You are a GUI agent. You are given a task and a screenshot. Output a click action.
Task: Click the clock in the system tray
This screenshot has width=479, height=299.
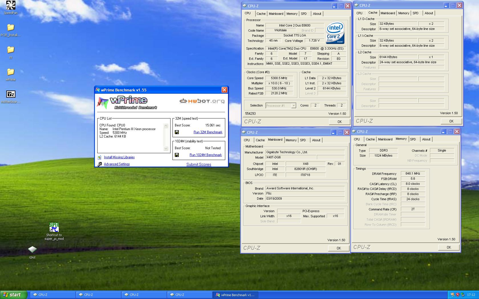point(471,295)
